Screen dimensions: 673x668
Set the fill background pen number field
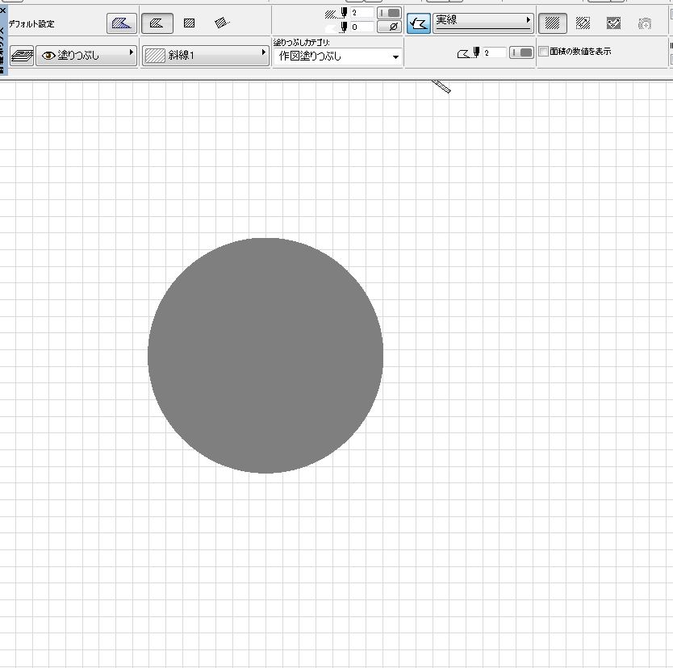click(x=362, y=27)
